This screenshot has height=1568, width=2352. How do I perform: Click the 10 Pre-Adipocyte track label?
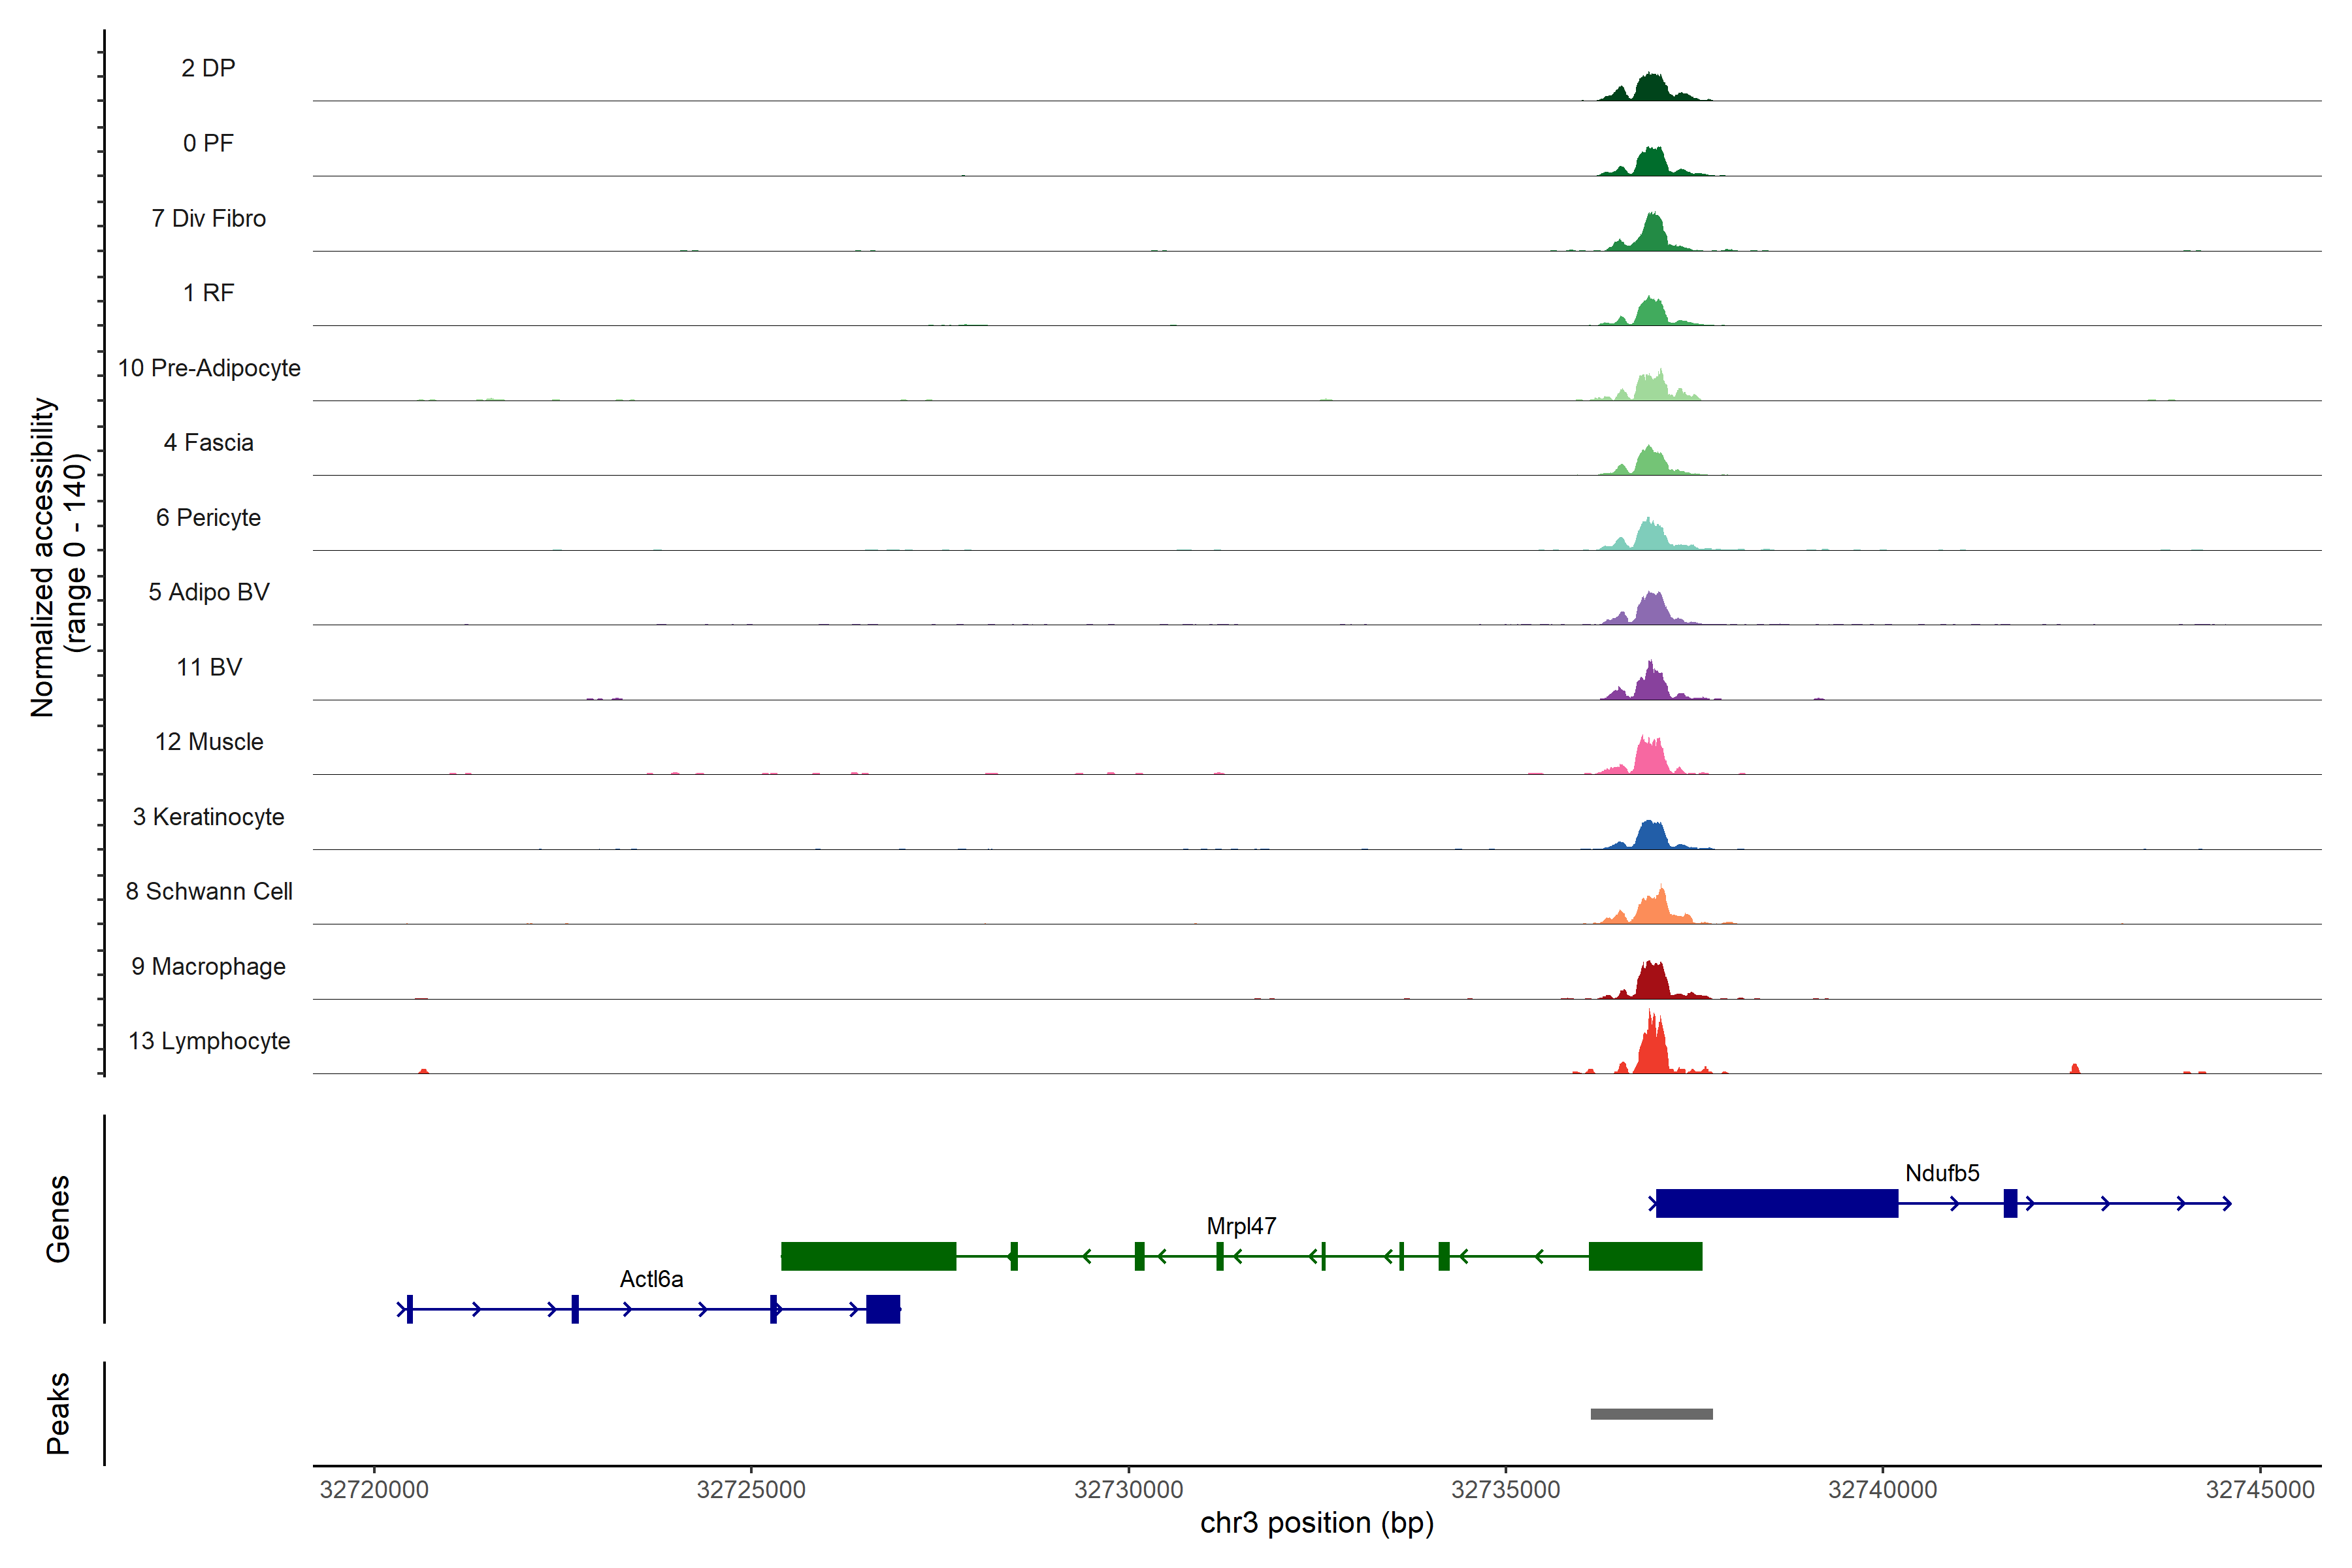[209, 368]
